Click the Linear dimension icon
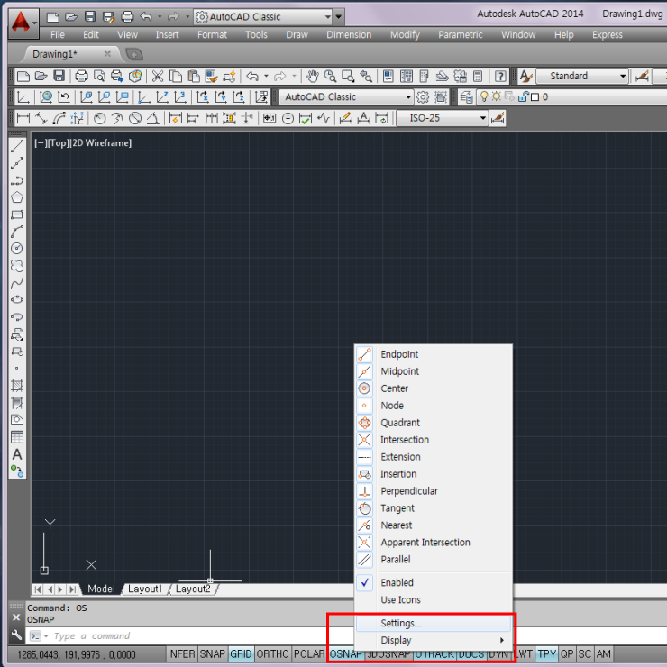Viewport: 667px width, 667px height. [23, 118]
